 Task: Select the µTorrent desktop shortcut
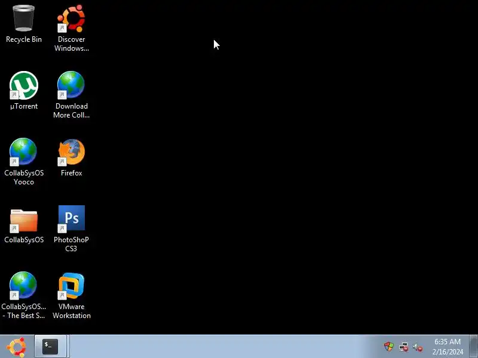point(24,85)
